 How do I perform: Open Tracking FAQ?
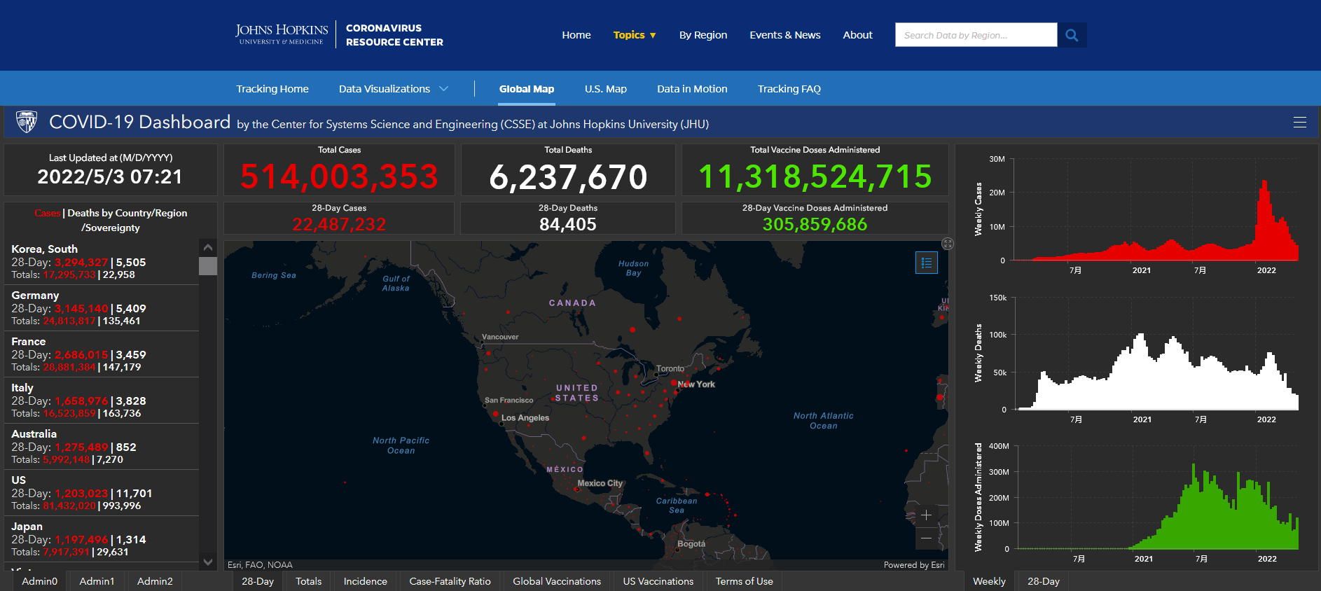[x=789, y=89]
